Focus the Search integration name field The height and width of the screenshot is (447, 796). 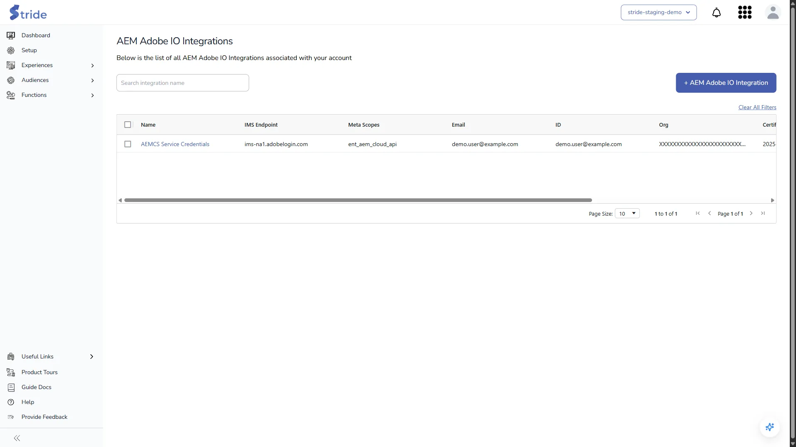[182, 83]
